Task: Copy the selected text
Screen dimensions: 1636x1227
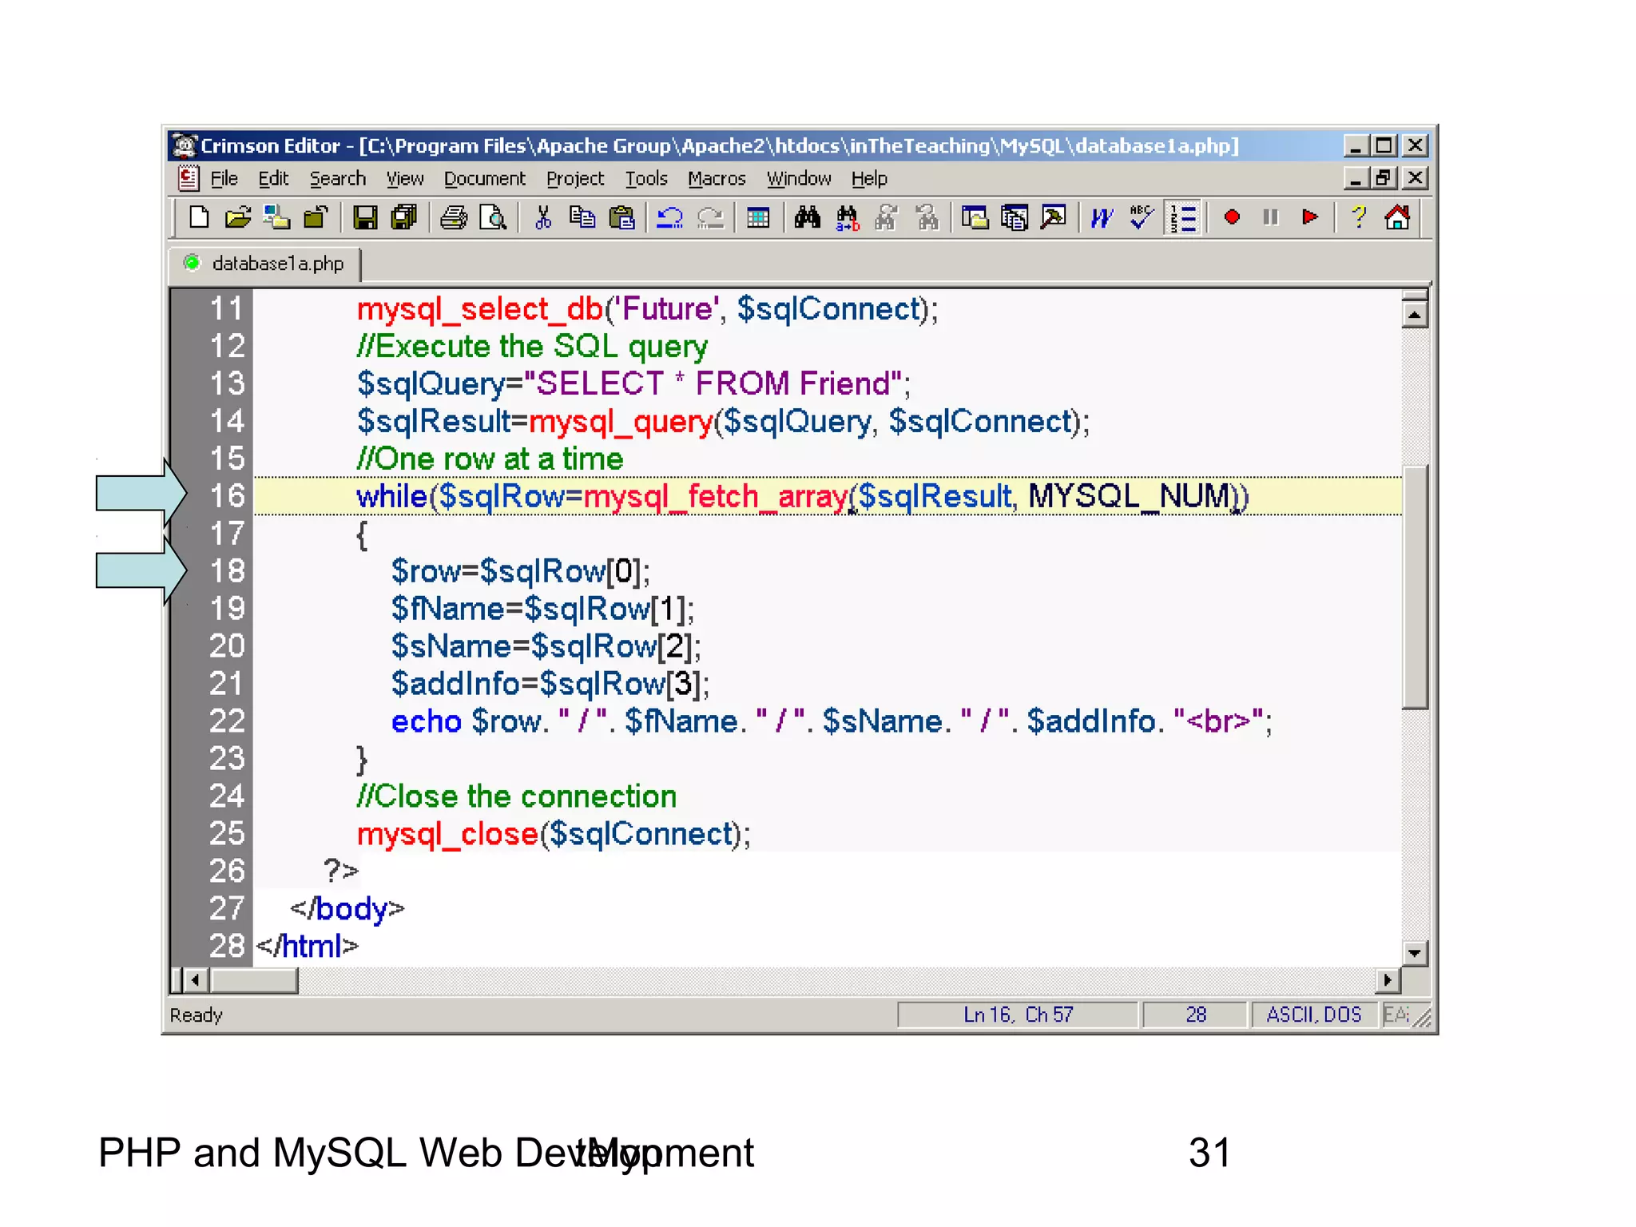Action: click(582, 217)
